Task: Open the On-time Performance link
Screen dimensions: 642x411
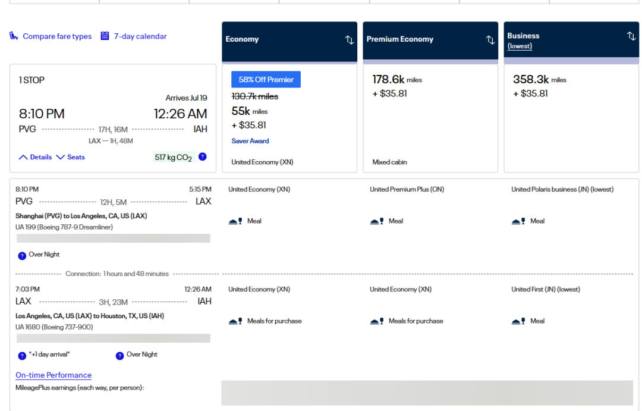Action: tap(53, 375)
